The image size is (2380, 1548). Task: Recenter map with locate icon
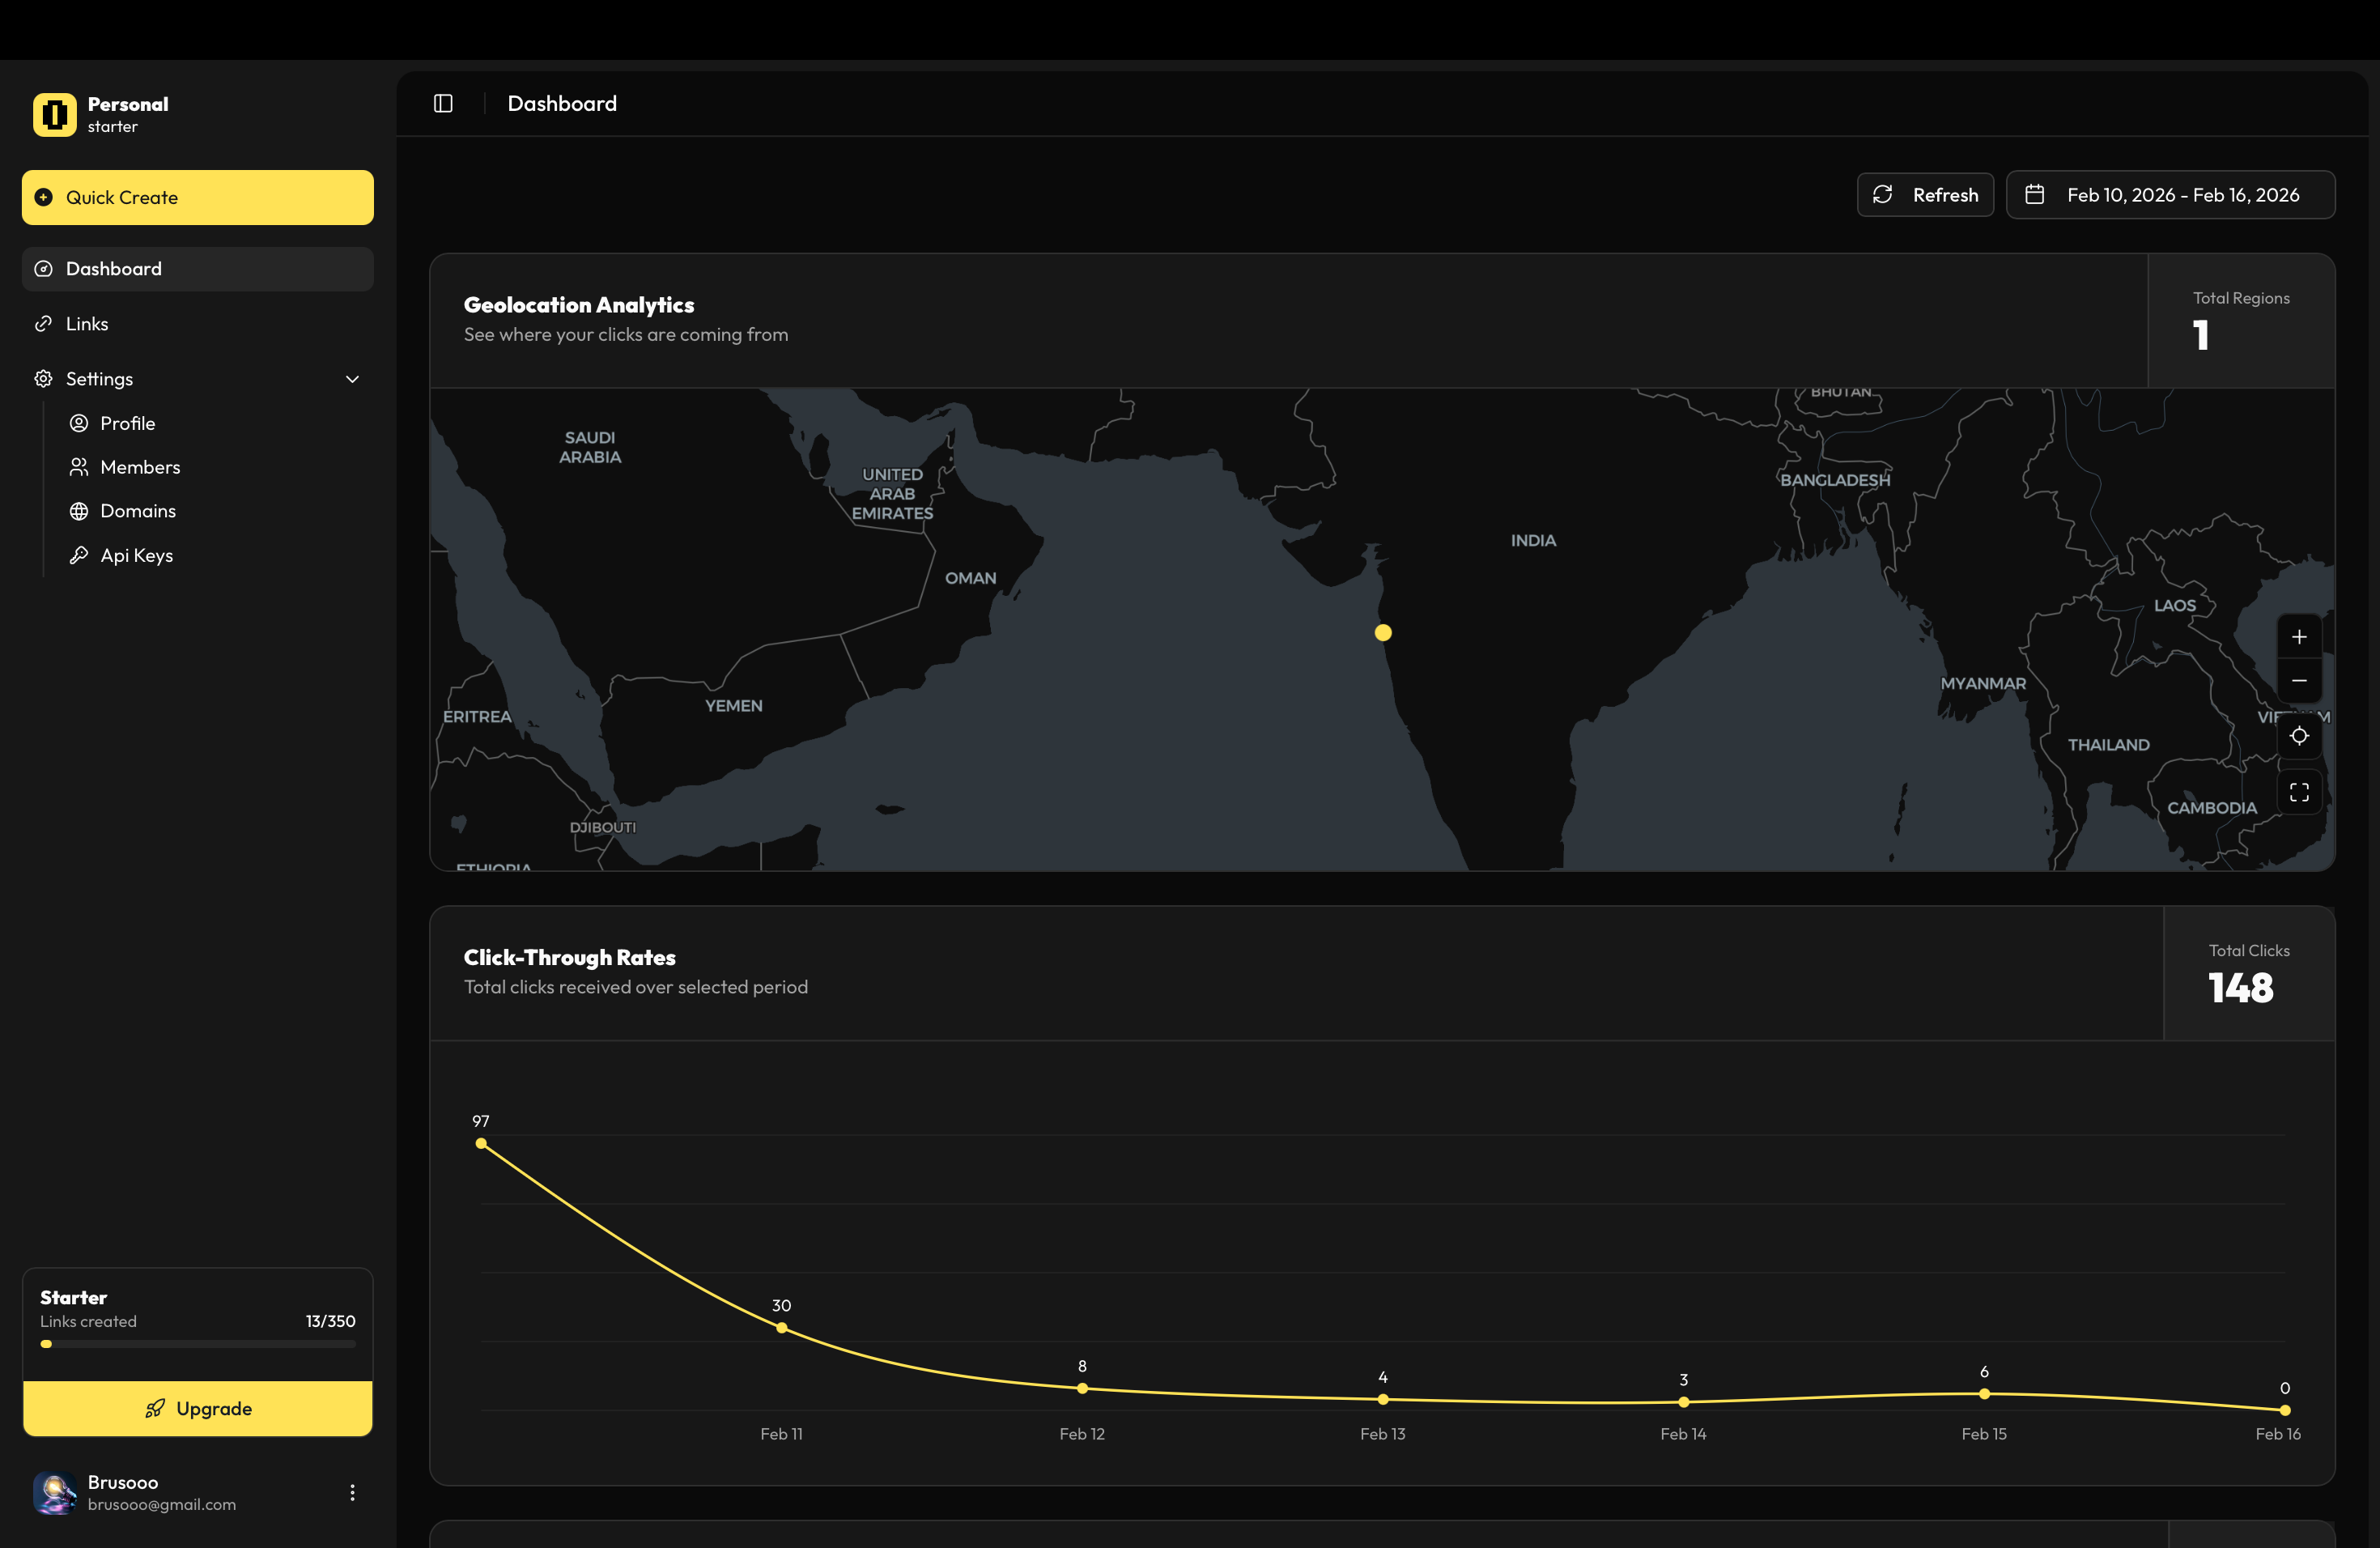tap(2298, 736)
